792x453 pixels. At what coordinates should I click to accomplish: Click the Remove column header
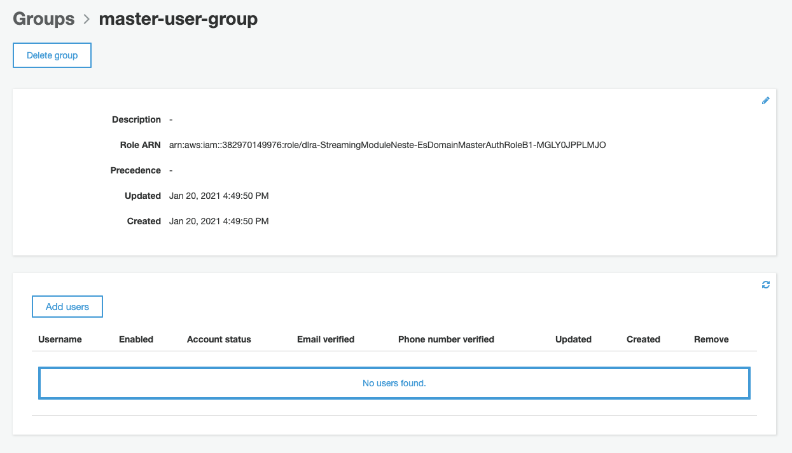[711, 339]
